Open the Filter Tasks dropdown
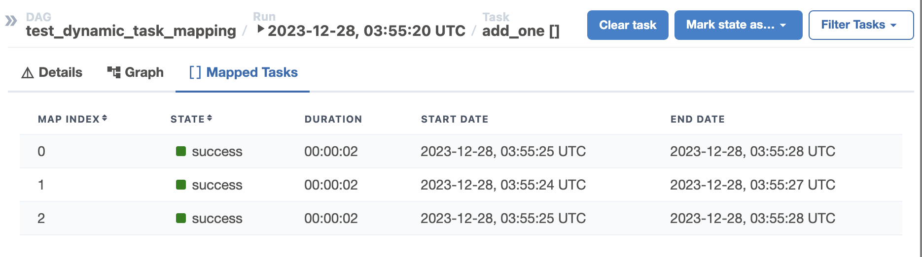This screenshot has width=922, height=257. point(861,25)
